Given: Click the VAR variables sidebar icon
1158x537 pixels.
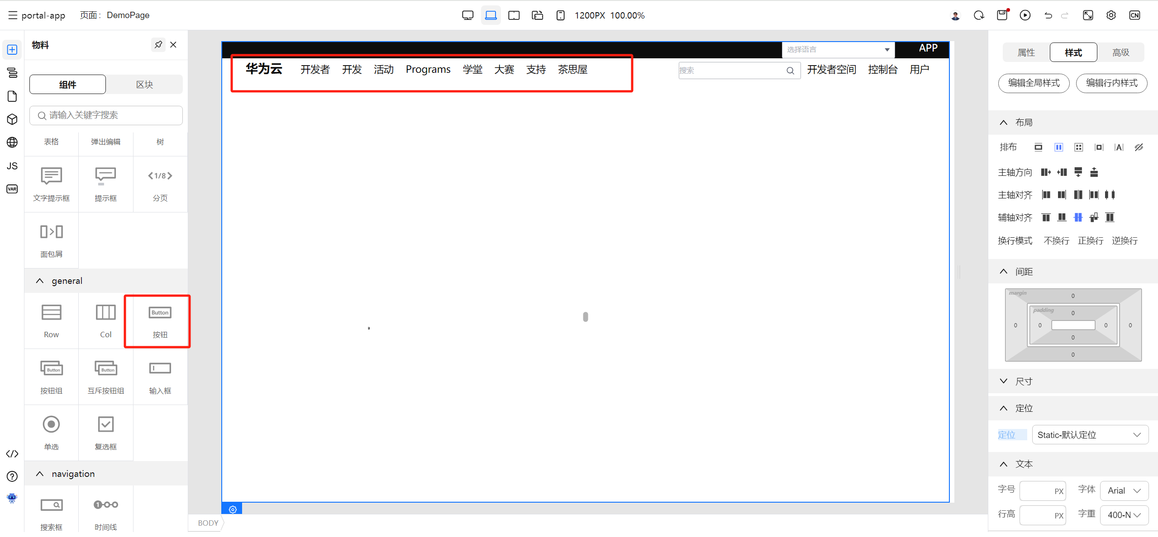Looking at the screenshot, I should pyautogui.click(x=12, y=189).
